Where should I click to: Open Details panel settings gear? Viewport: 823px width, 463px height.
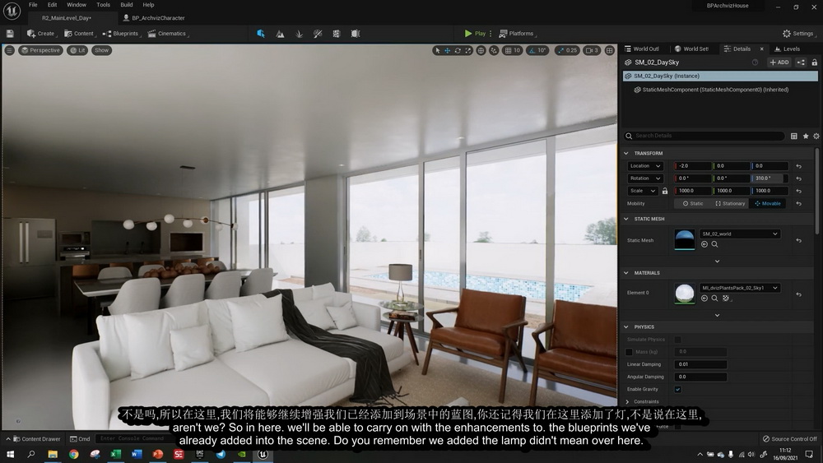click(816, 136)
